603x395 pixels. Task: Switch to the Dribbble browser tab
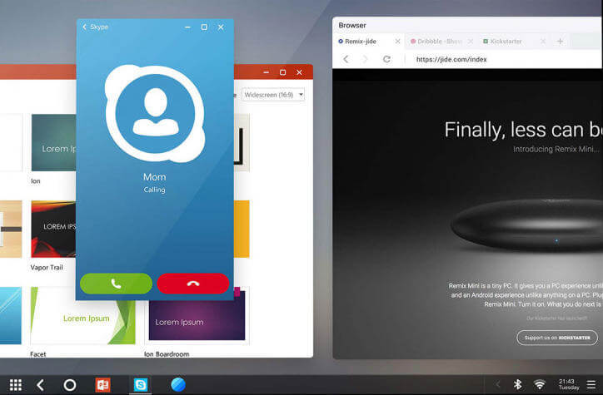pyautogui.click(x=440, y=42)
